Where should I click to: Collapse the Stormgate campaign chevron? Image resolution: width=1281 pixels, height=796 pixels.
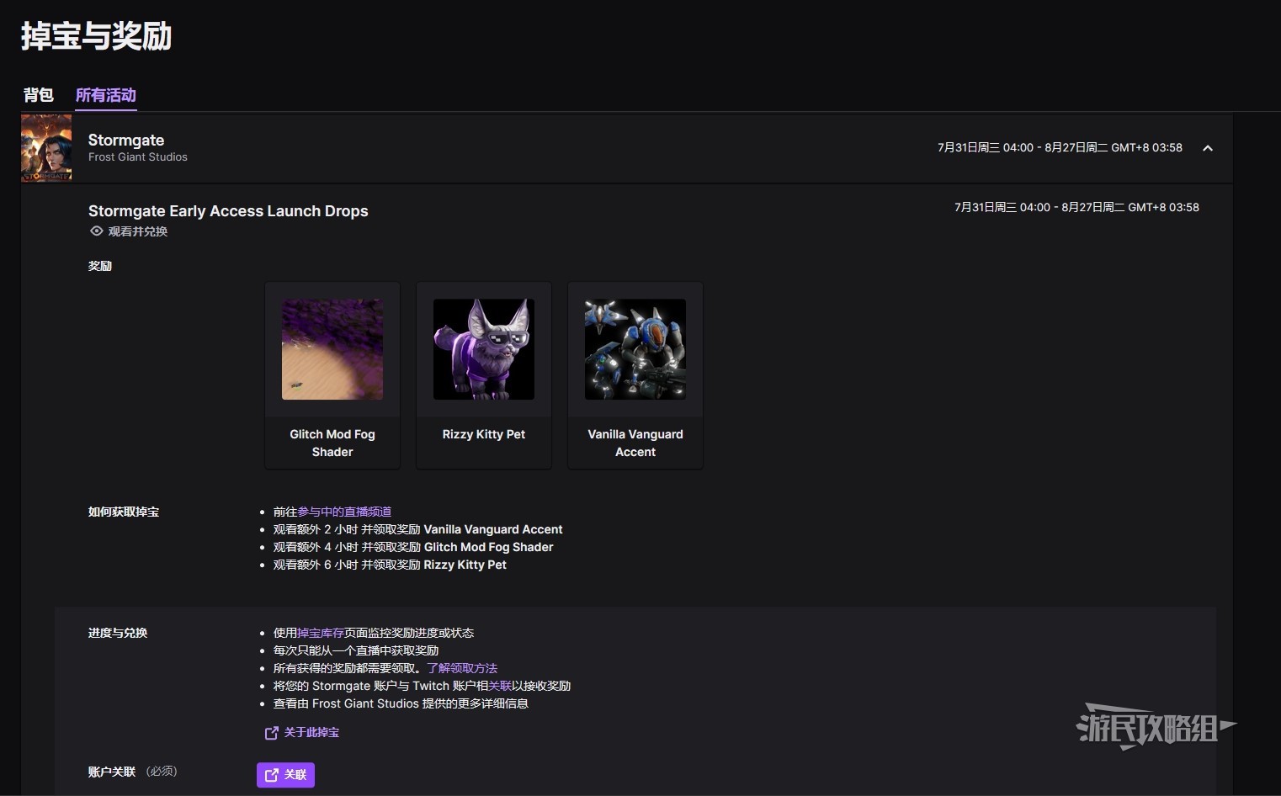click(1208, 148)
